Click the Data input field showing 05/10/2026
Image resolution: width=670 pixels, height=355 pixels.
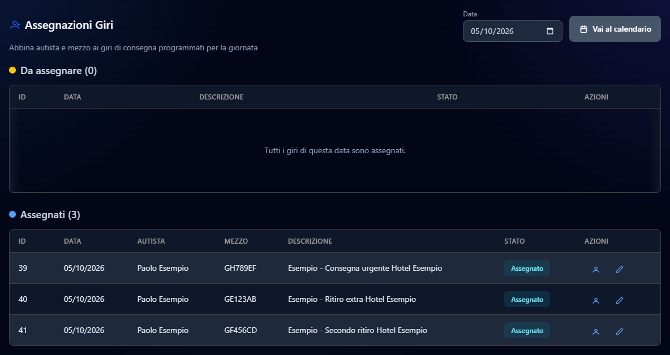[x=512, y=31]
